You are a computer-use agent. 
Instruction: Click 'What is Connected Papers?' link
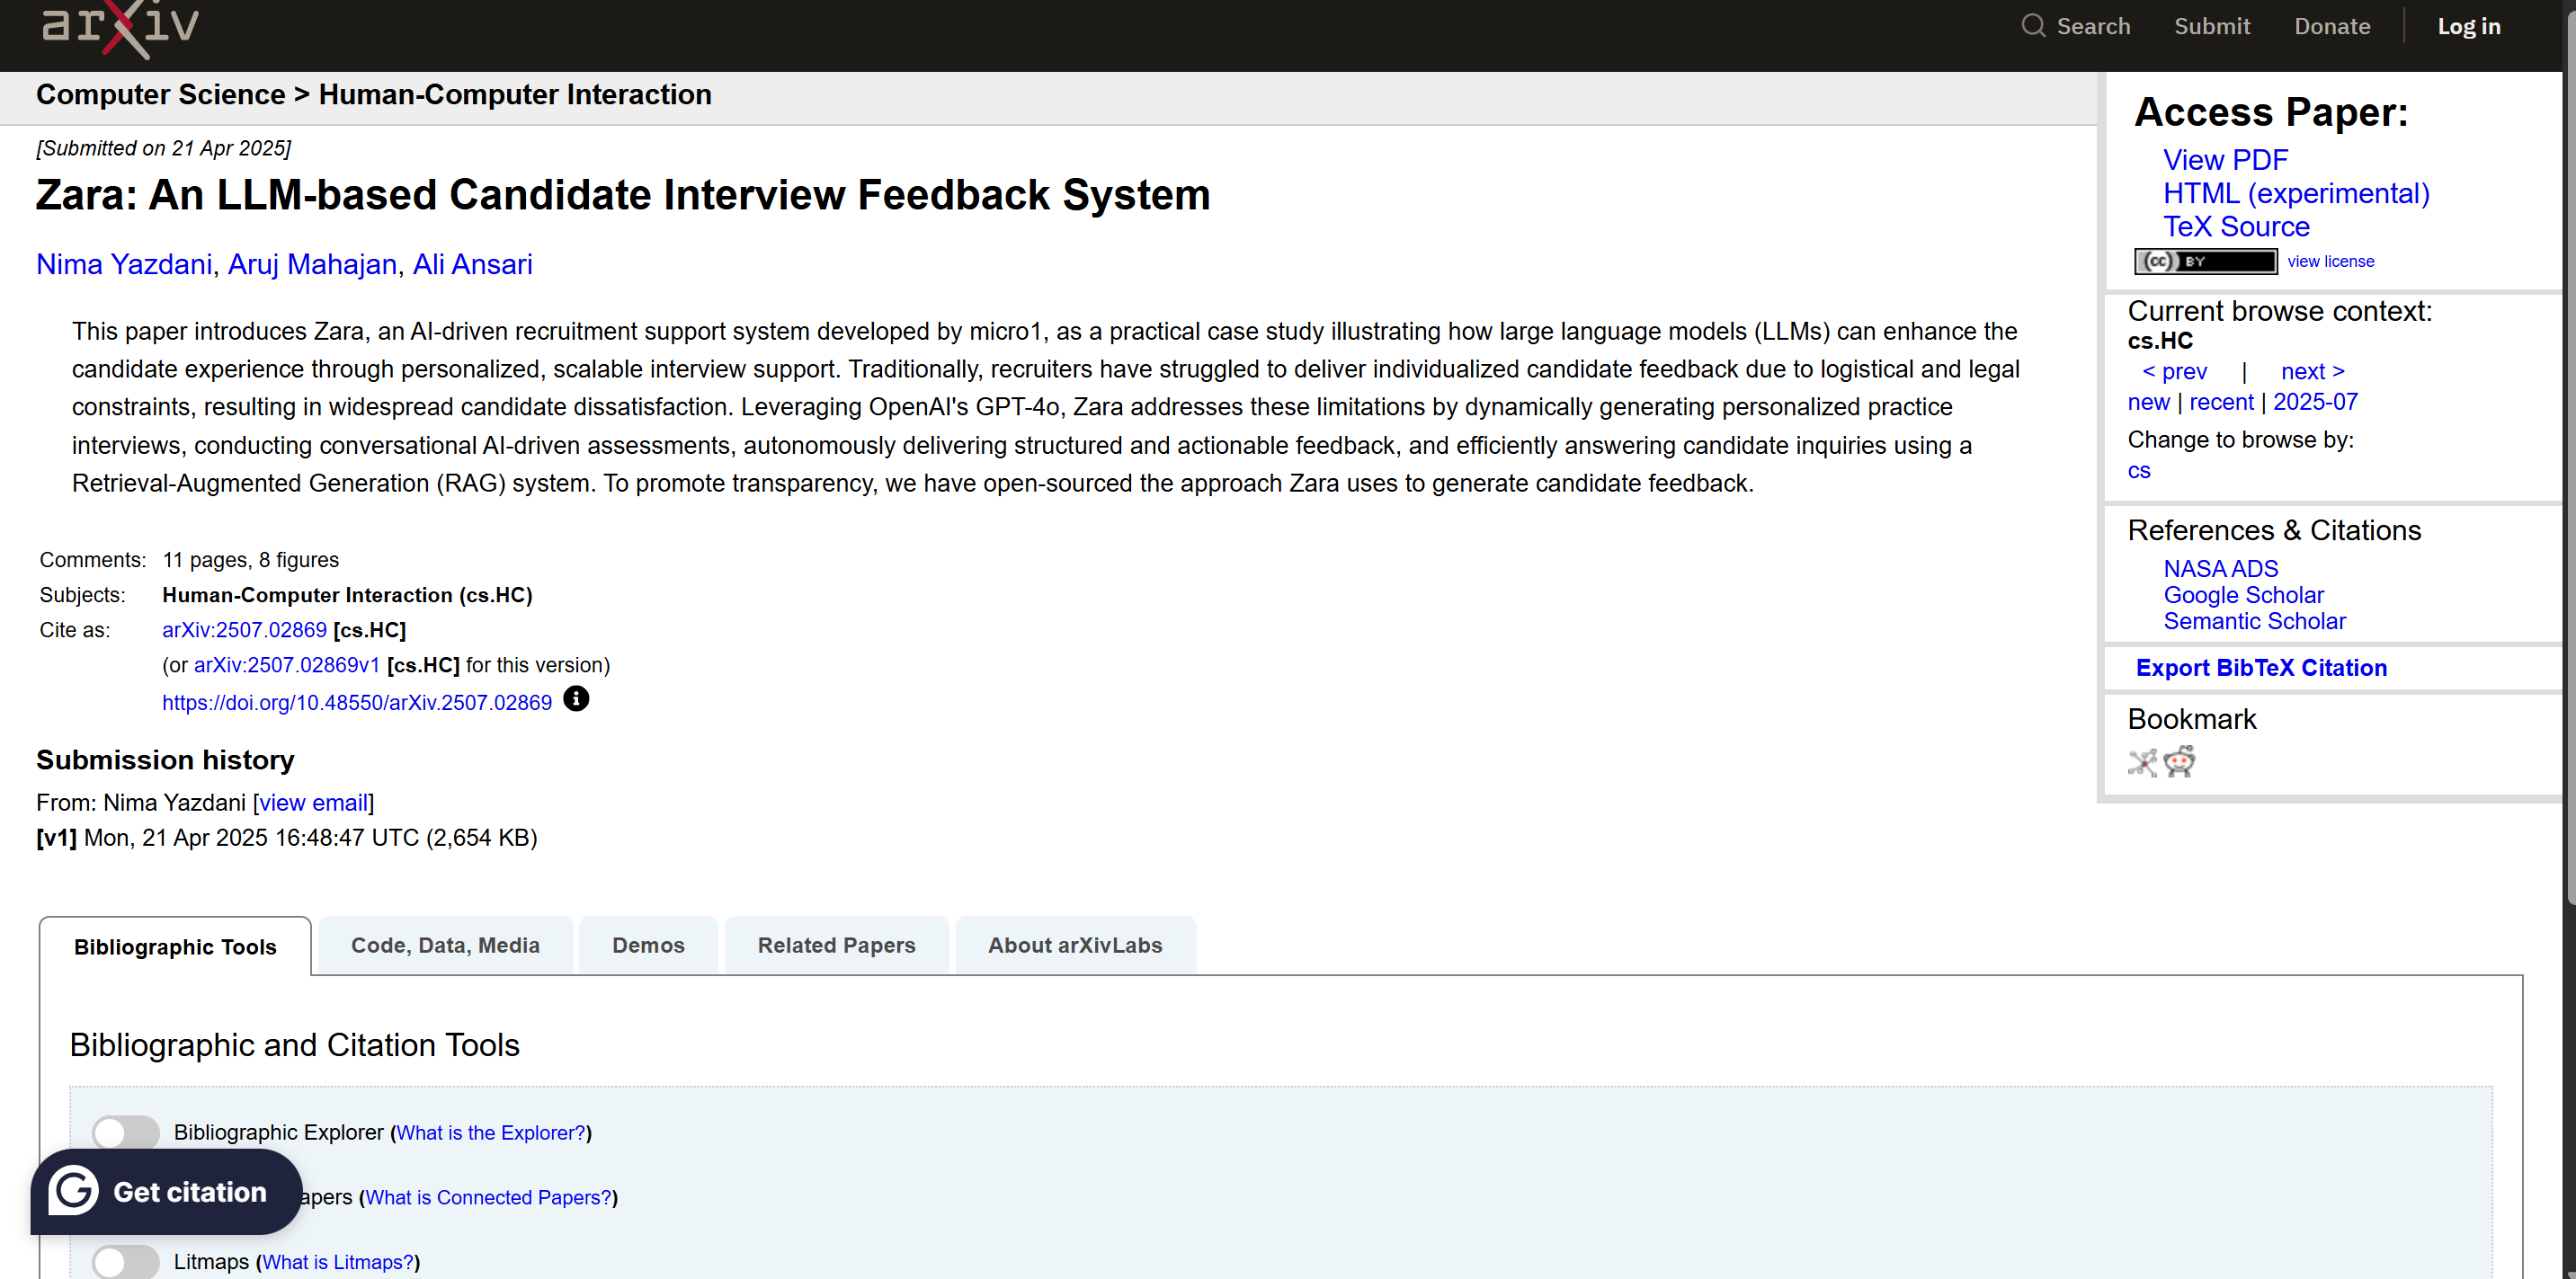tap(488, 1197)
